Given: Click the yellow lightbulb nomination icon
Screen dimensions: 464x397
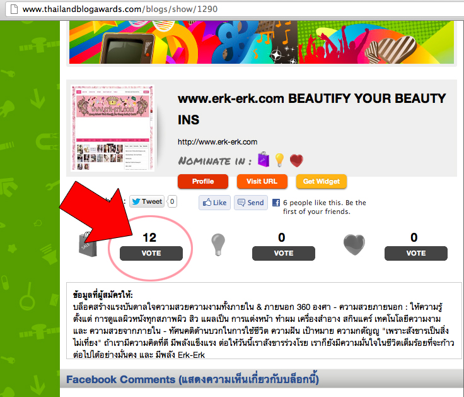Looking at the screenshot, I should pyautogui.click(x=279, y=160).
